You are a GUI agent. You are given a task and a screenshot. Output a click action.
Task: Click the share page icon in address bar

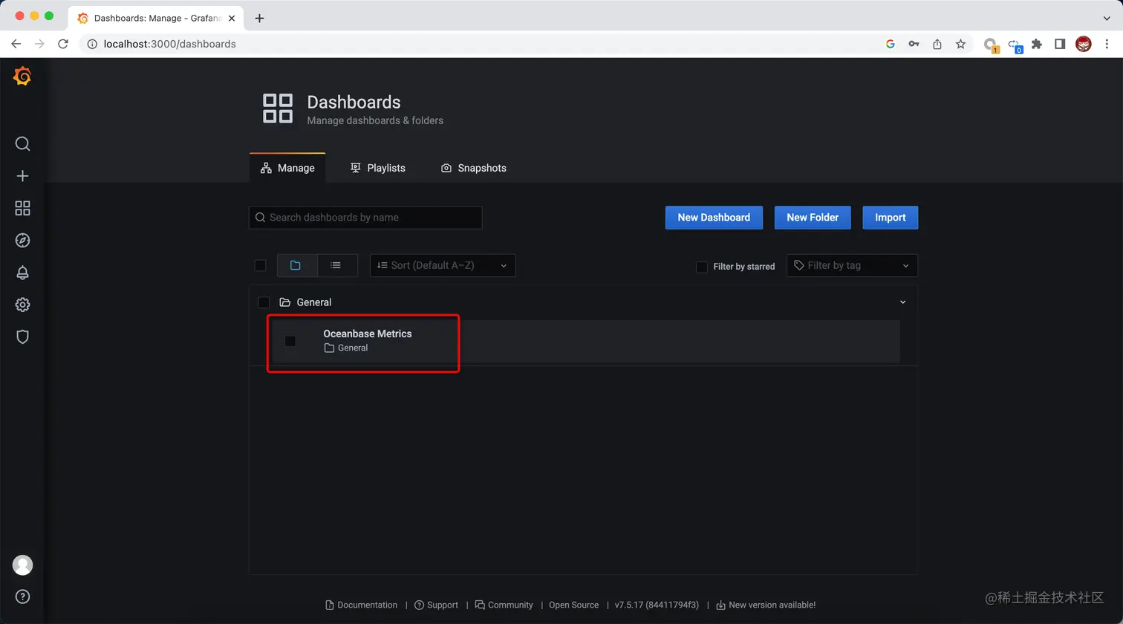[x=937, y=44]
